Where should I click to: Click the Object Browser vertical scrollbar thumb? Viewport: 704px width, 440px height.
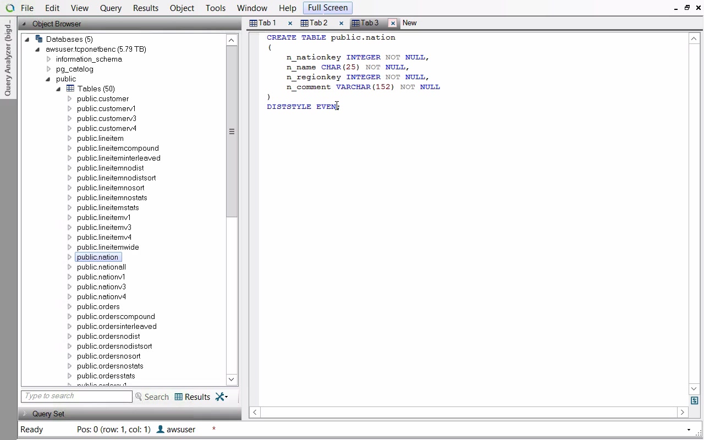point(232,132)
